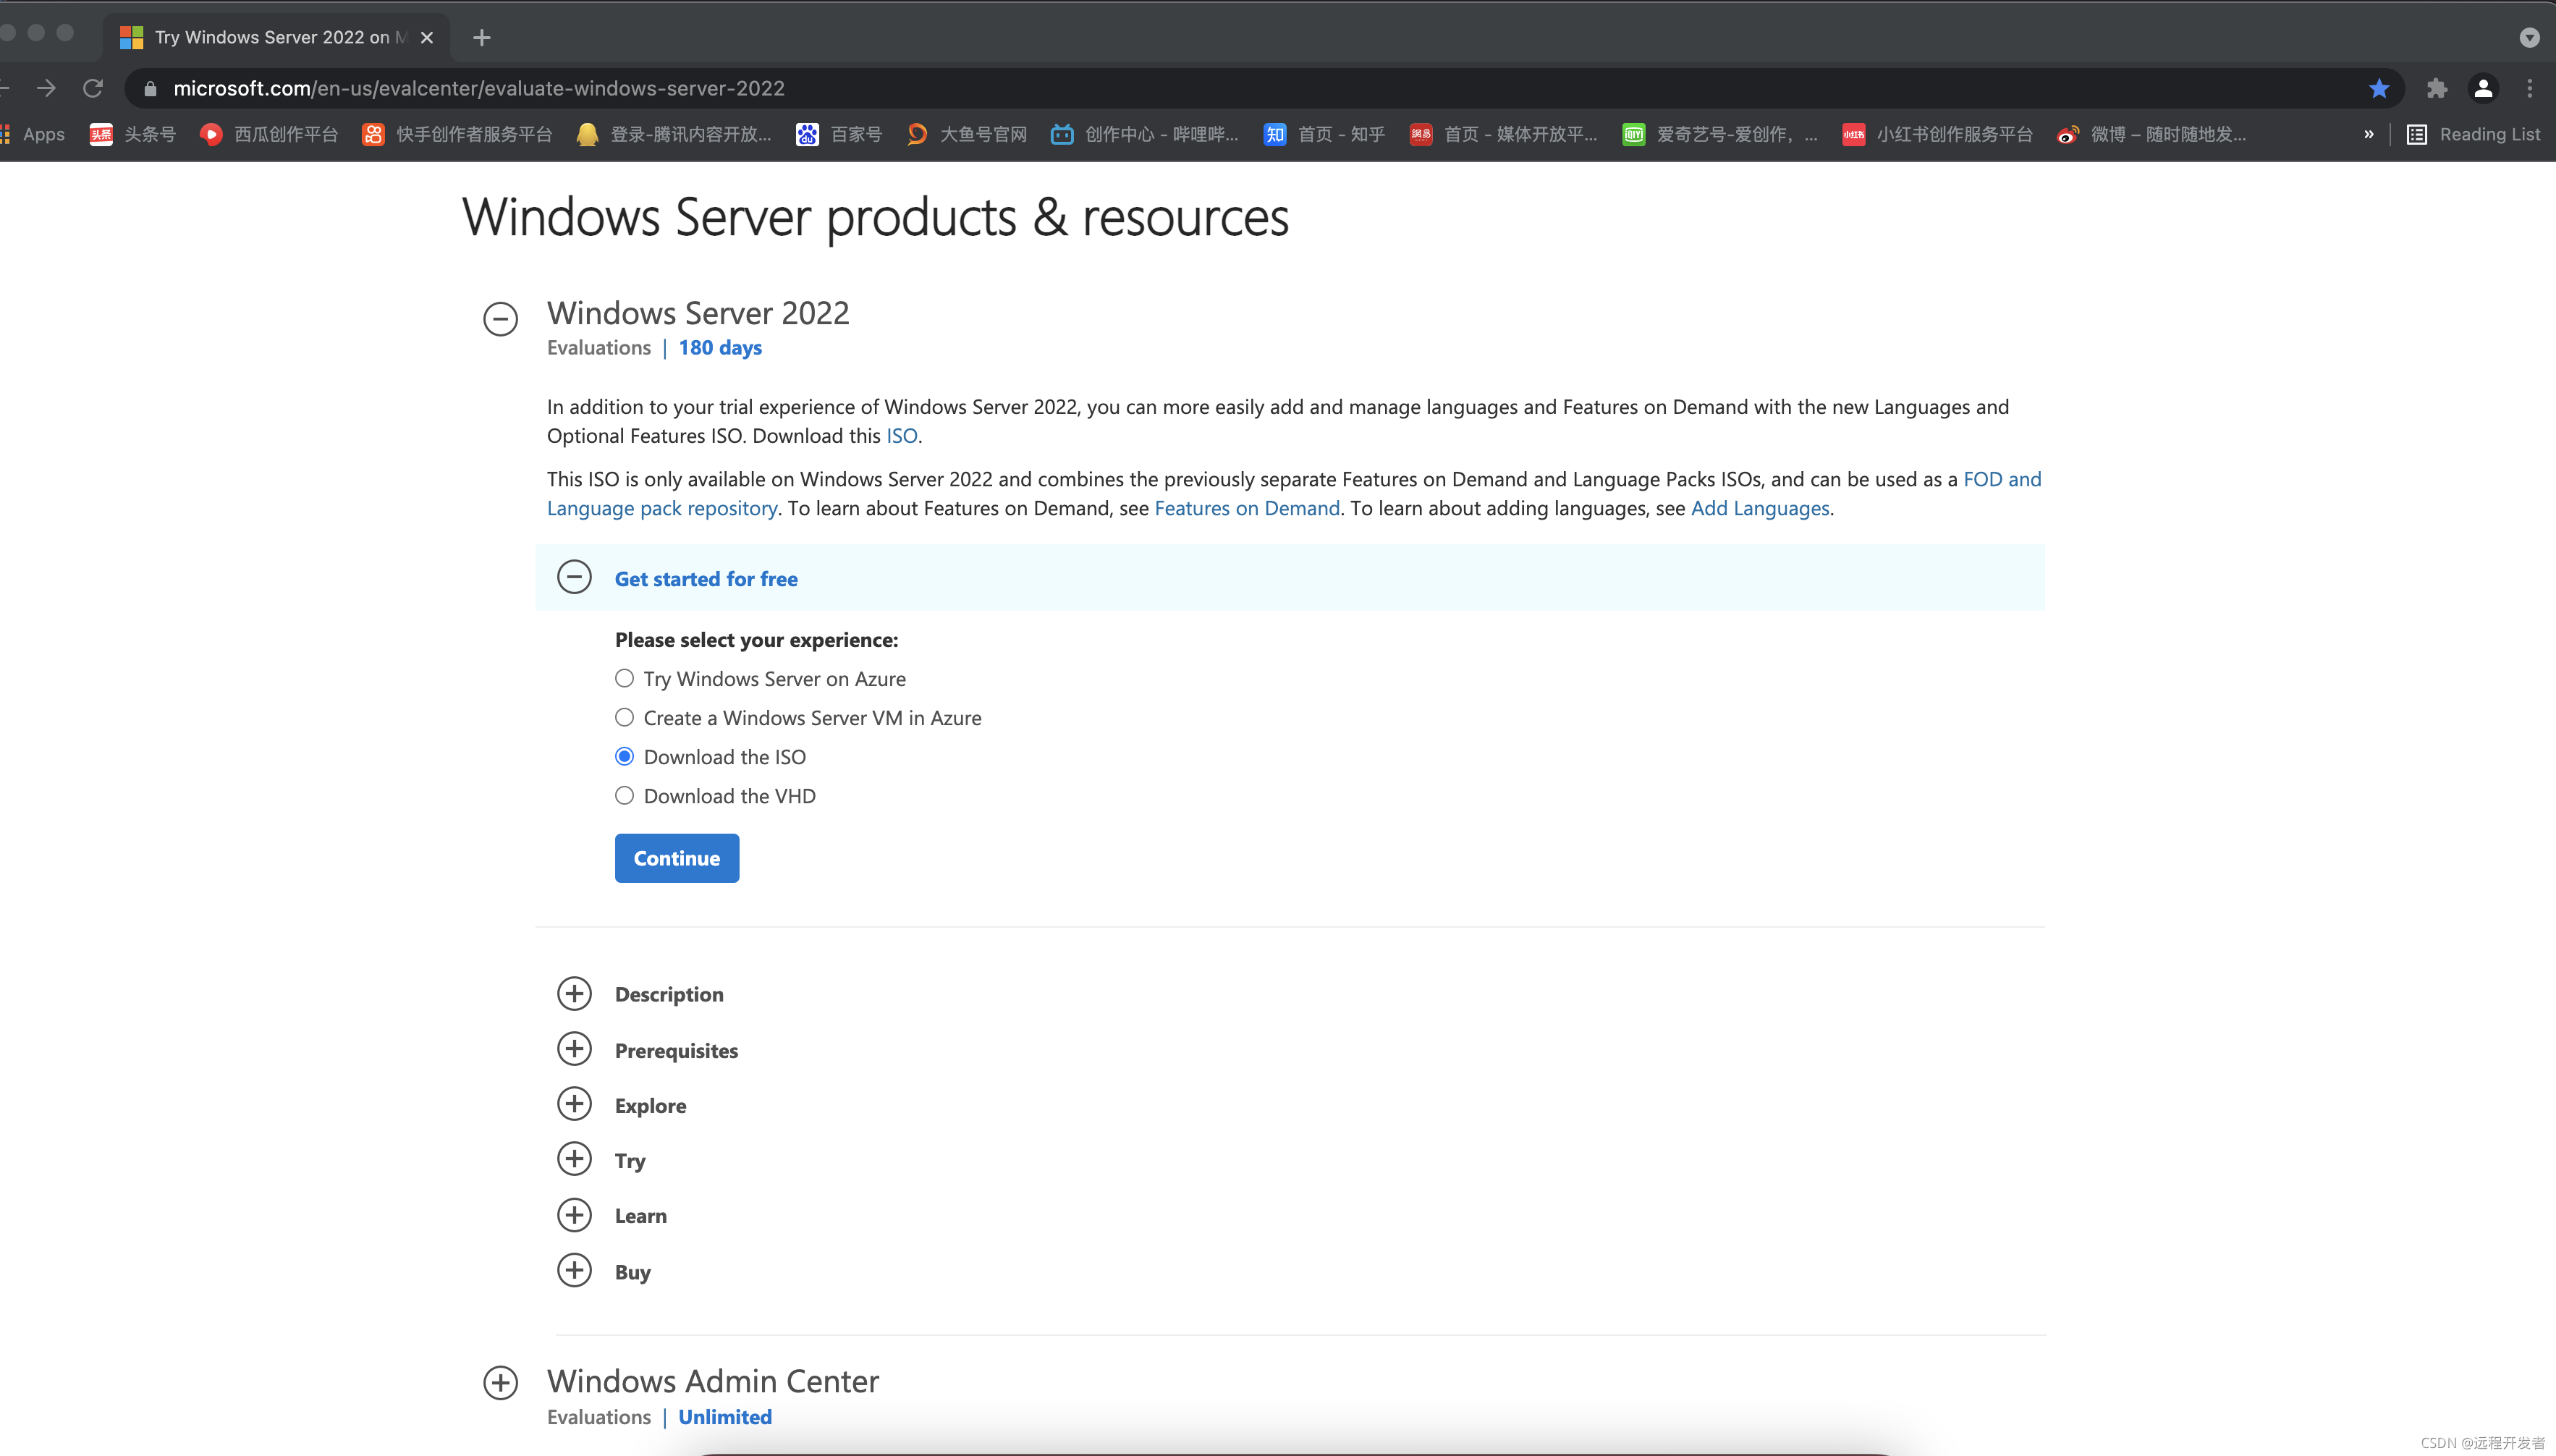Open the Apps shortcut in bookmarks bar

[33, 134]
